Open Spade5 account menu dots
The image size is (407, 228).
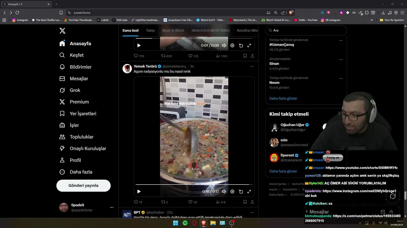pyautogui.click(x=112, y=207)
